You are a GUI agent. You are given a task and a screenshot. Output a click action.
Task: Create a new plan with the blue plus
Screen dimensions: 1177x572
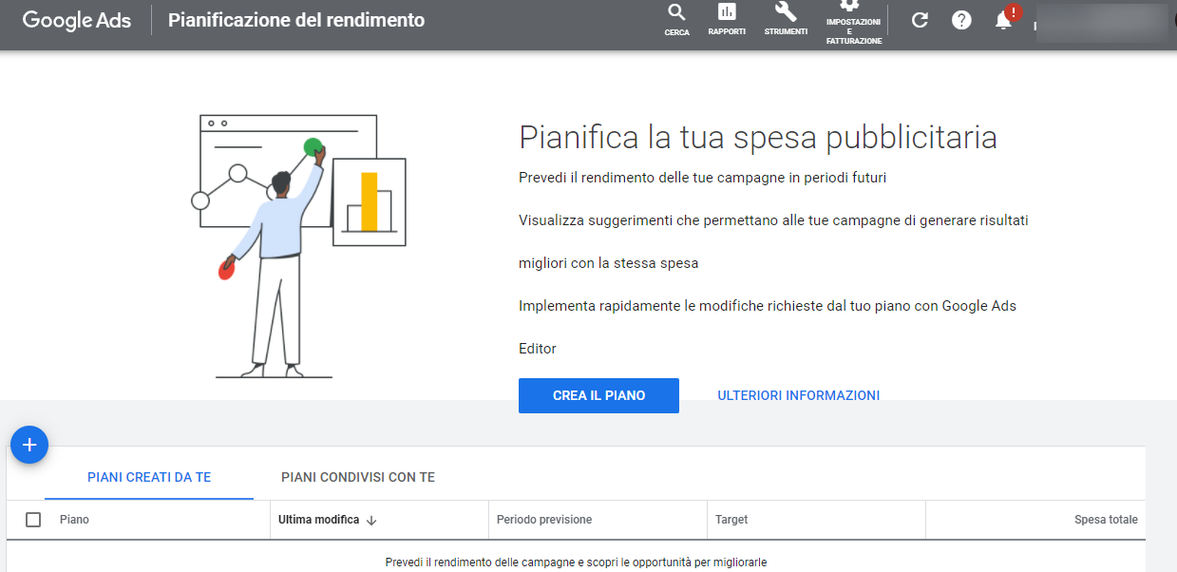[x=29, y=445]
